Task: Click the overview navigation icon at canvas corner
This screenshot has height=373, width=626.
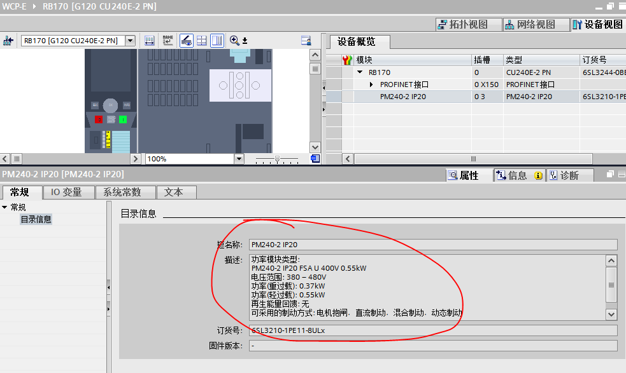Action: coord(315,159)
